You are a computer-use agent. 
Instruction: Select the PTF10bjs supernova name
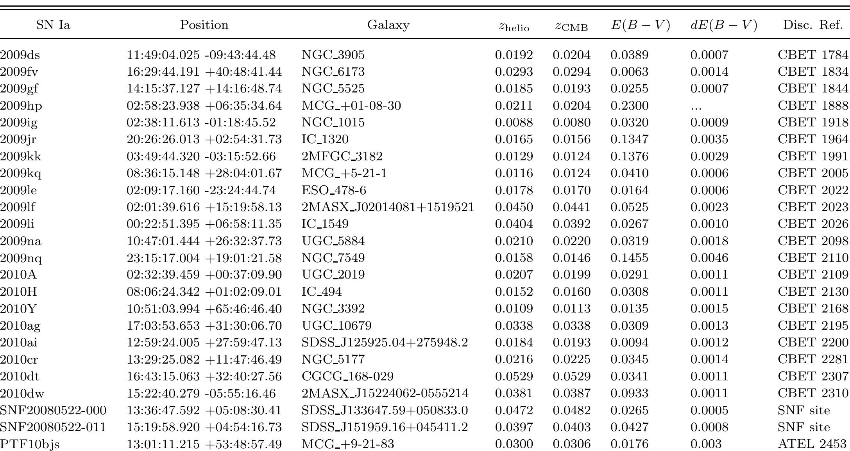tap(30, 444)
